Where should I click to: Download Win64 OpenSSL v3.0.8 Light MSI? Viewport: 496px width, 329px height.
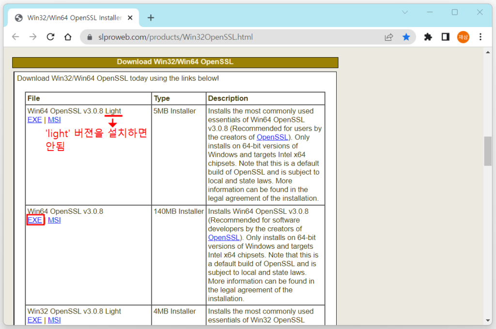tap(54, 120)
